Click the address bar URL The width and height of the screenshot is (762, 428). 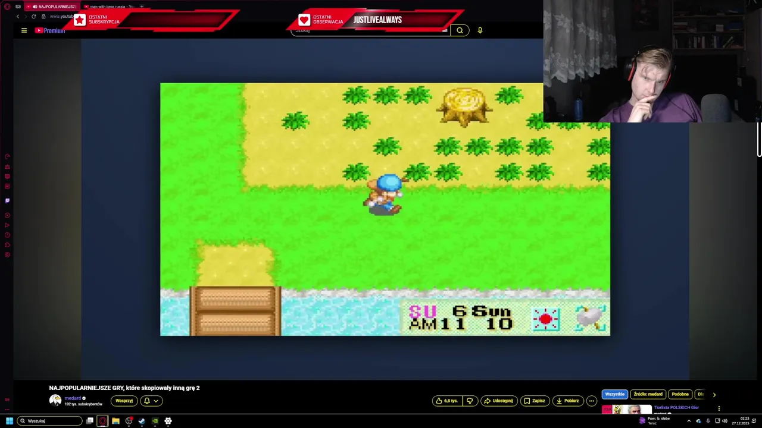tap(61, 17)
